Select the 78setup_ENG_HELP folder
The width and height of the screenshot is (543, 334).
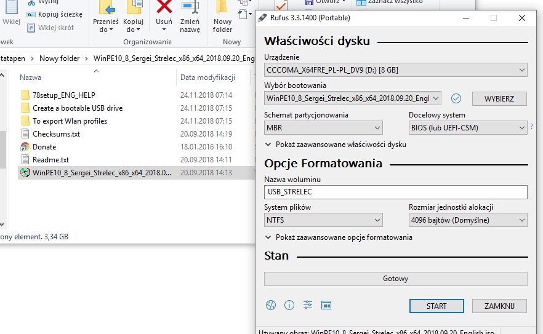tap(64, 95)
